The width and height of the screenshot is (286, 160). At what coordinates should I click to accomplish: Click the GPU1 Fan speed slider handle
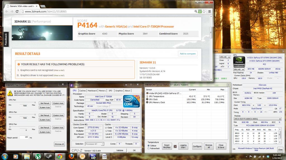click(35, 115)
